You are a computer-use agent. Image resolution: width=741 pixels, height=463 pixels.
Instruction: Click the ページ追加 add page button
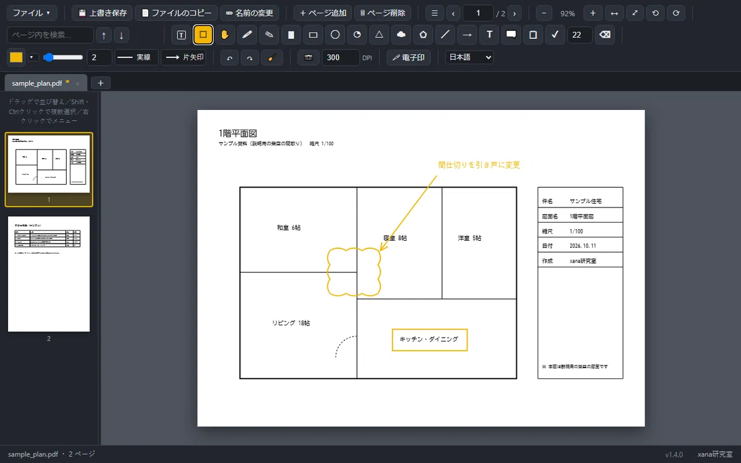322,13
